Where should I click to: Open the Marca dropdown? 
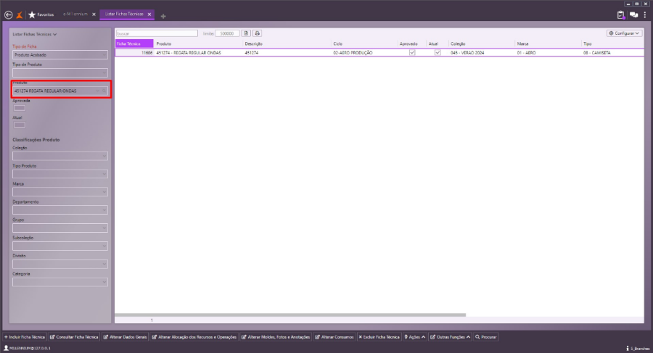(x=60, y=192)
